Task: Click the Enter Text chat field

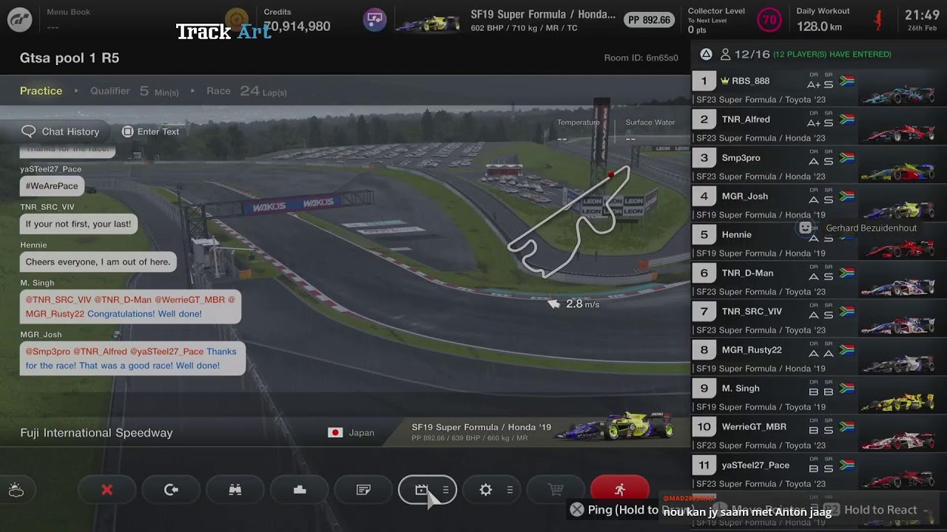Action: click(151, 132)
